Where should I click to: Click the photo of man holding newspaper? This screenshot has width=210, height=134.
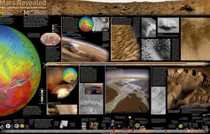point(63,124)
